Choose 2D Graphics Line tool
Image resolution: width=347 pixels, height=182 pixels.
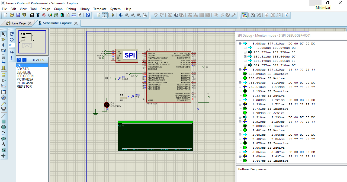coord(4,116)
